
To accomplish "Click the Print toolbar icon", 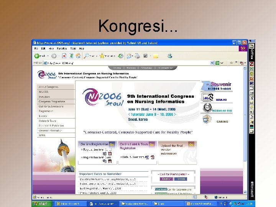I will [x=137, y=56].
